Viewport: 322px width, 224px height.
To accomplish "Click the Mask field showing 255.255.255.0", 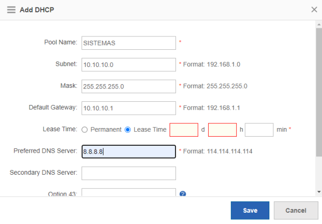I will (129, 86).
